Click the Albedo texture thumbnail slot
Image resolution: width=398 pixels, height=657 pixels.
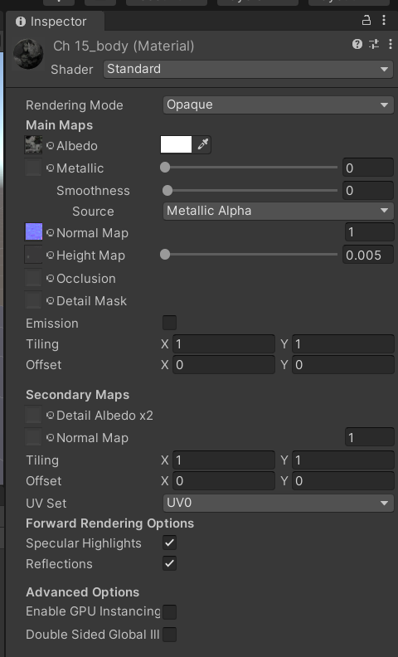33,145
